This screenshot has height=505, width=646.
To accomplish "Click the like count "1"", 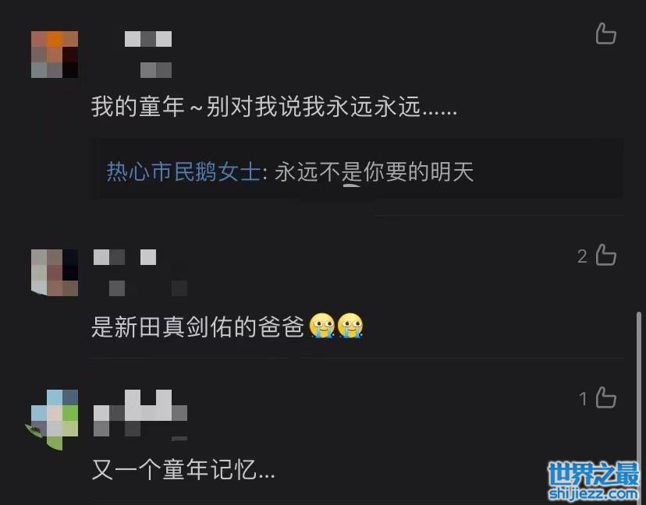I will point(583,399).
